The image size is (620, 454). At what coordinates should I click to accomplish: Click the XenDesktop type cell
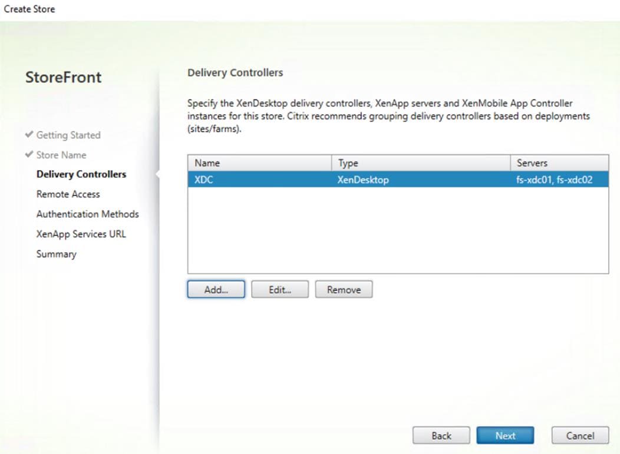click(x=363, y=180)
